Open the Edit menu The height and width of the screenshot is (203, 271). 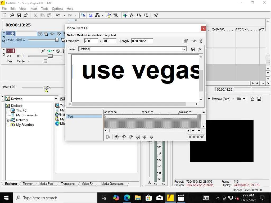13,9
